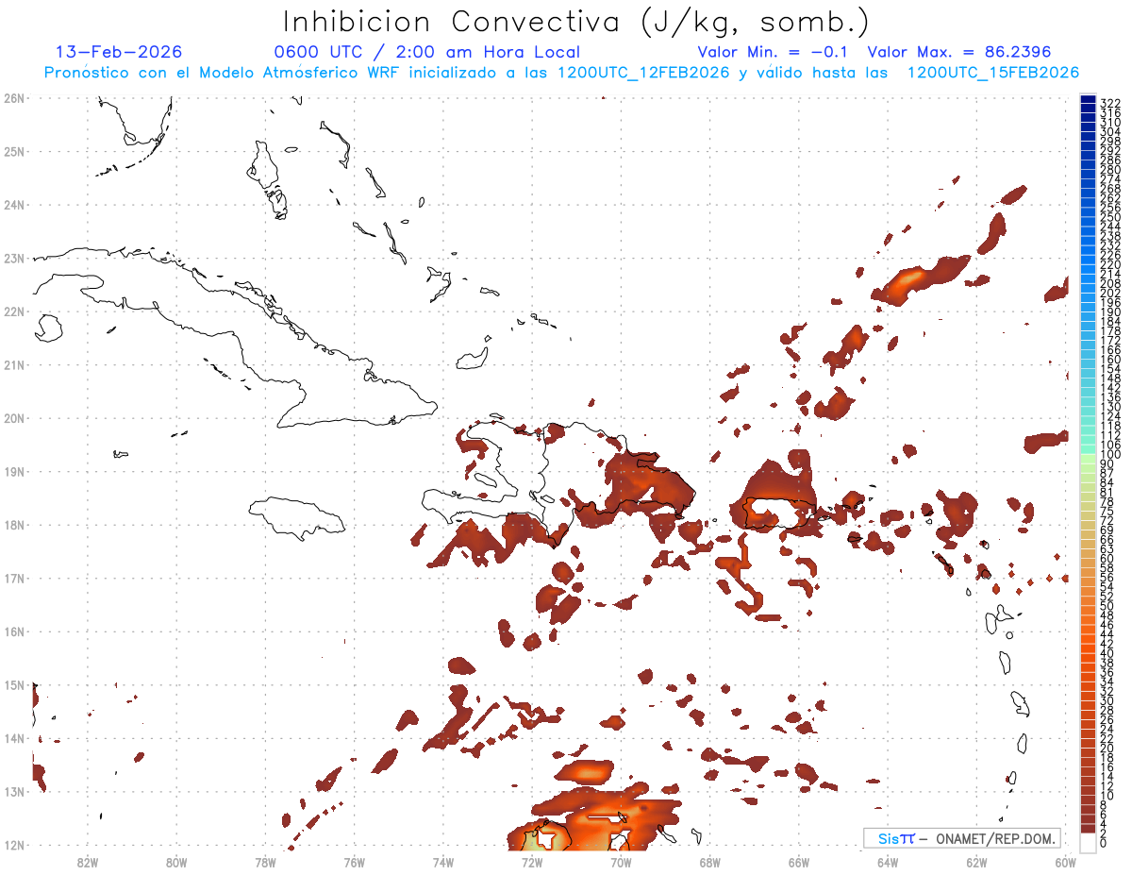Click the 74W longitude label

[x=443, y=862]
